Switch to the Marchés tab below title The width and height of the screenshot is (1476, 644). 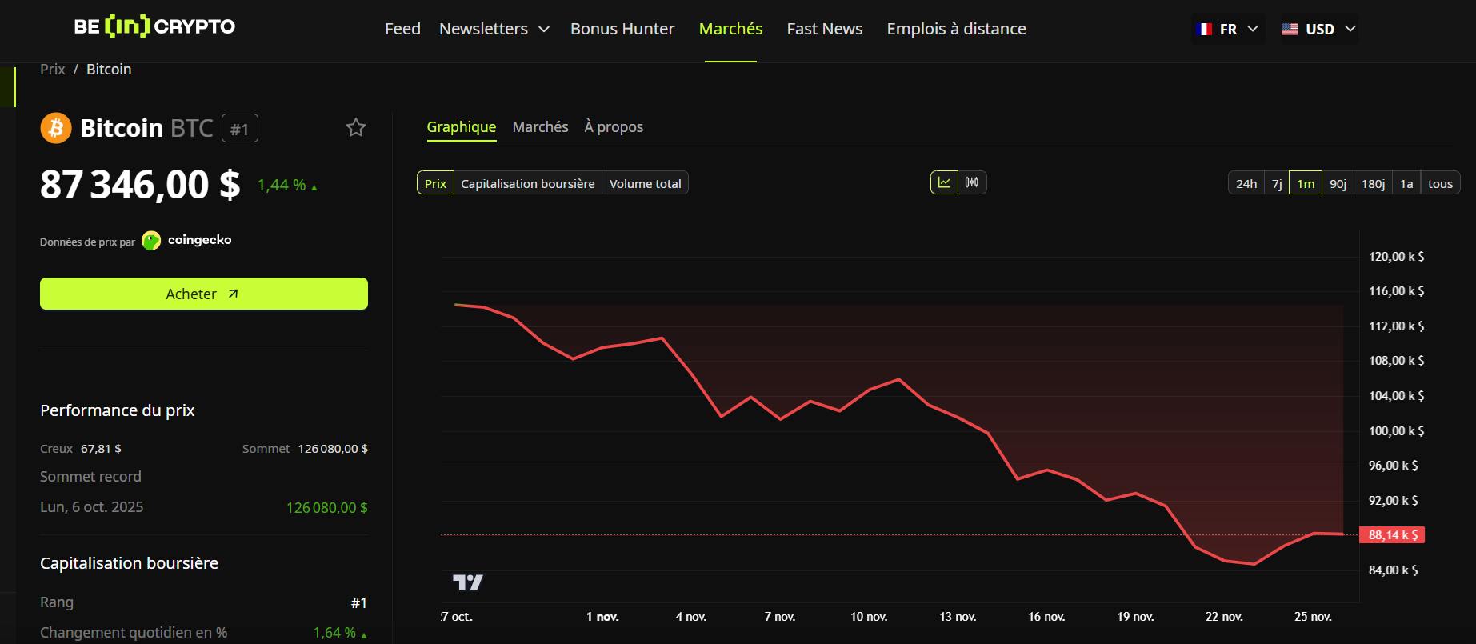(x=541, y=127)
